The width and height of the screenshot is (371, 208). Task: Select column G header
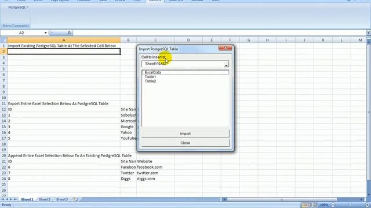click(249, 40)
